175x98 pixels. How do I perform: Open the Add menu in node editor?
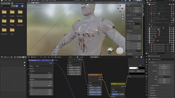(49, 57)
